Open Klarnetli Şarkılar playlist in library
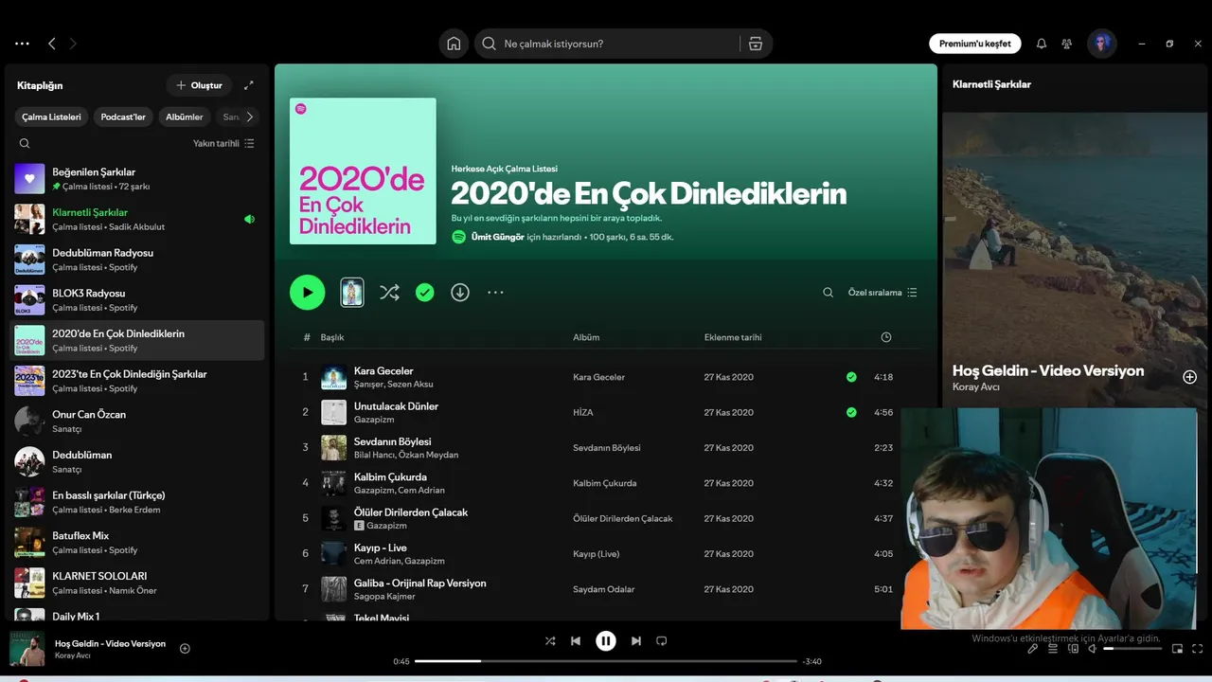 137,219
